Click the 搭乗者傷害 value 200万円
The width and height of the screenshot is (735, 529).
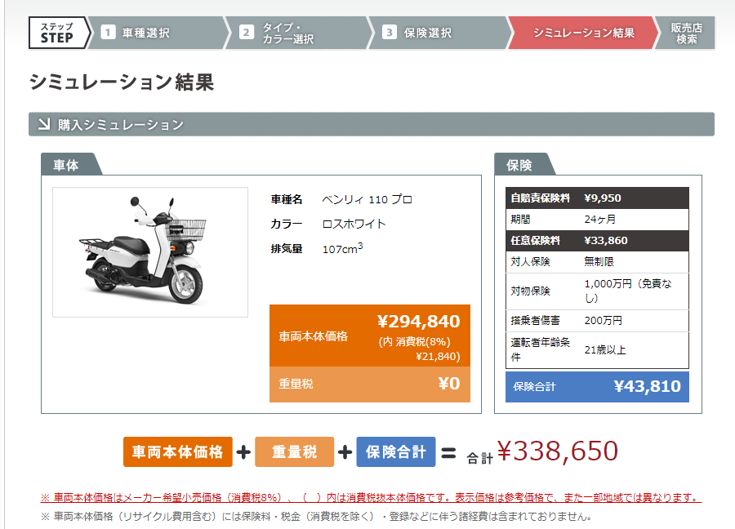point(604,321)
